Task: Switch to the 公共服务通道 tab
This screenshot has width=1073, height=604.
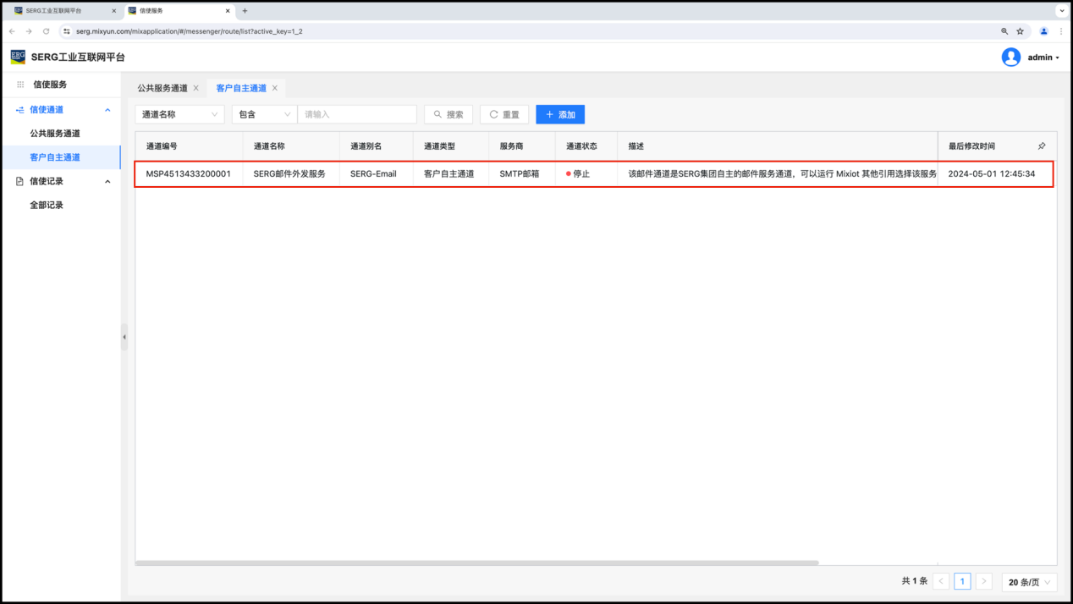Action: click(x=162, y=88)
